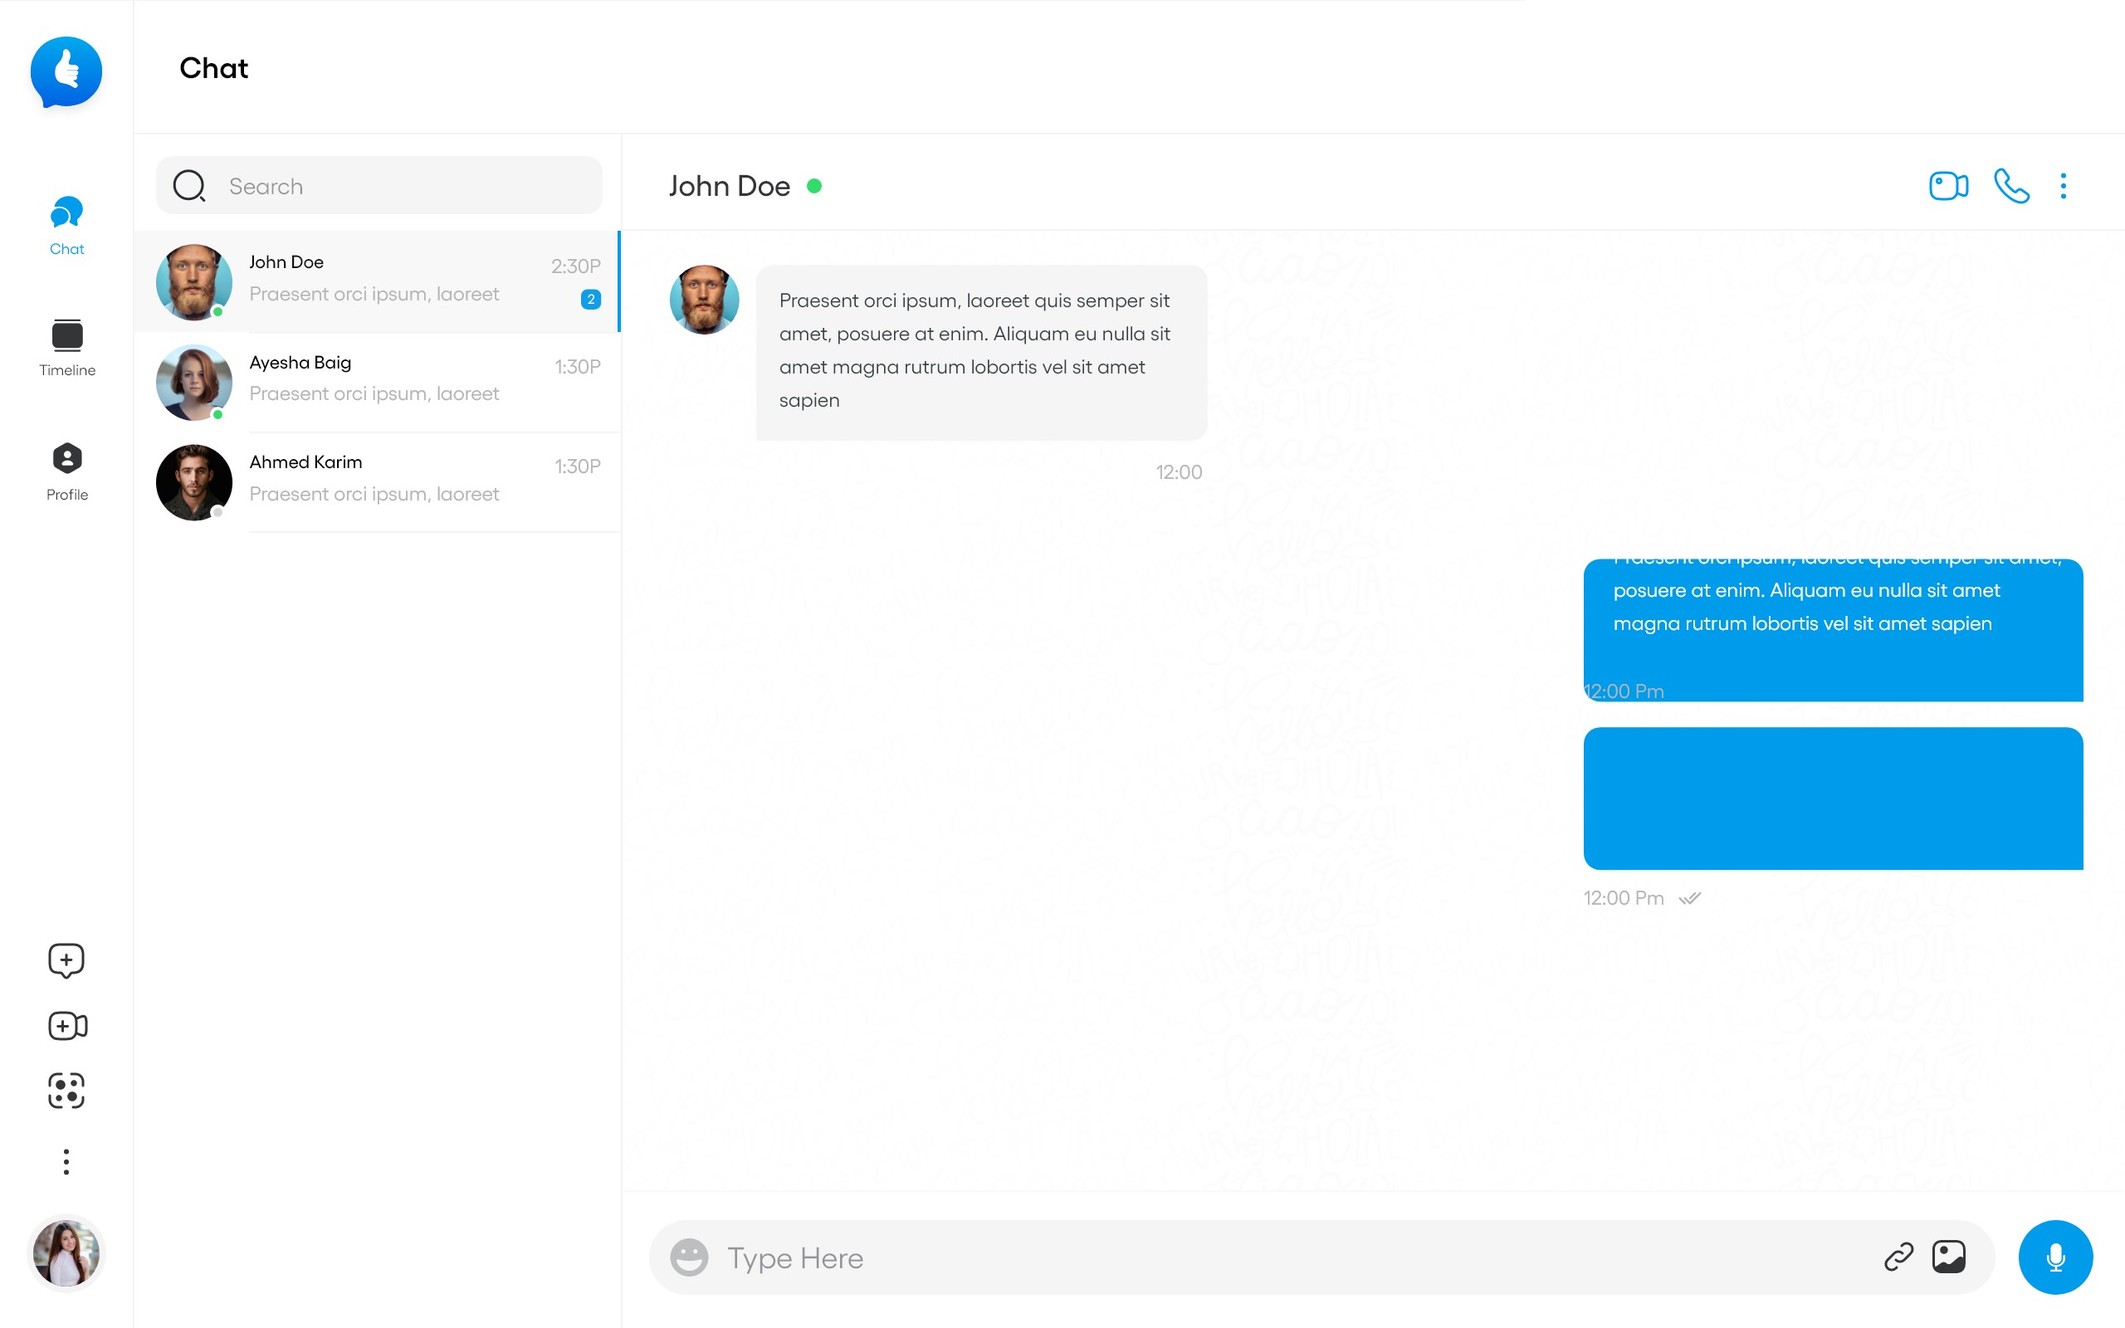Expand the sidebar more options dots
The width and height of the screenshot is (2125, 1328).
(66, 1161)
